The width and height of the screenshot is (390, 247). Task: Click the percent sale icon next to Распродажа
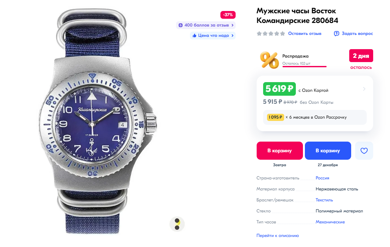269,60
